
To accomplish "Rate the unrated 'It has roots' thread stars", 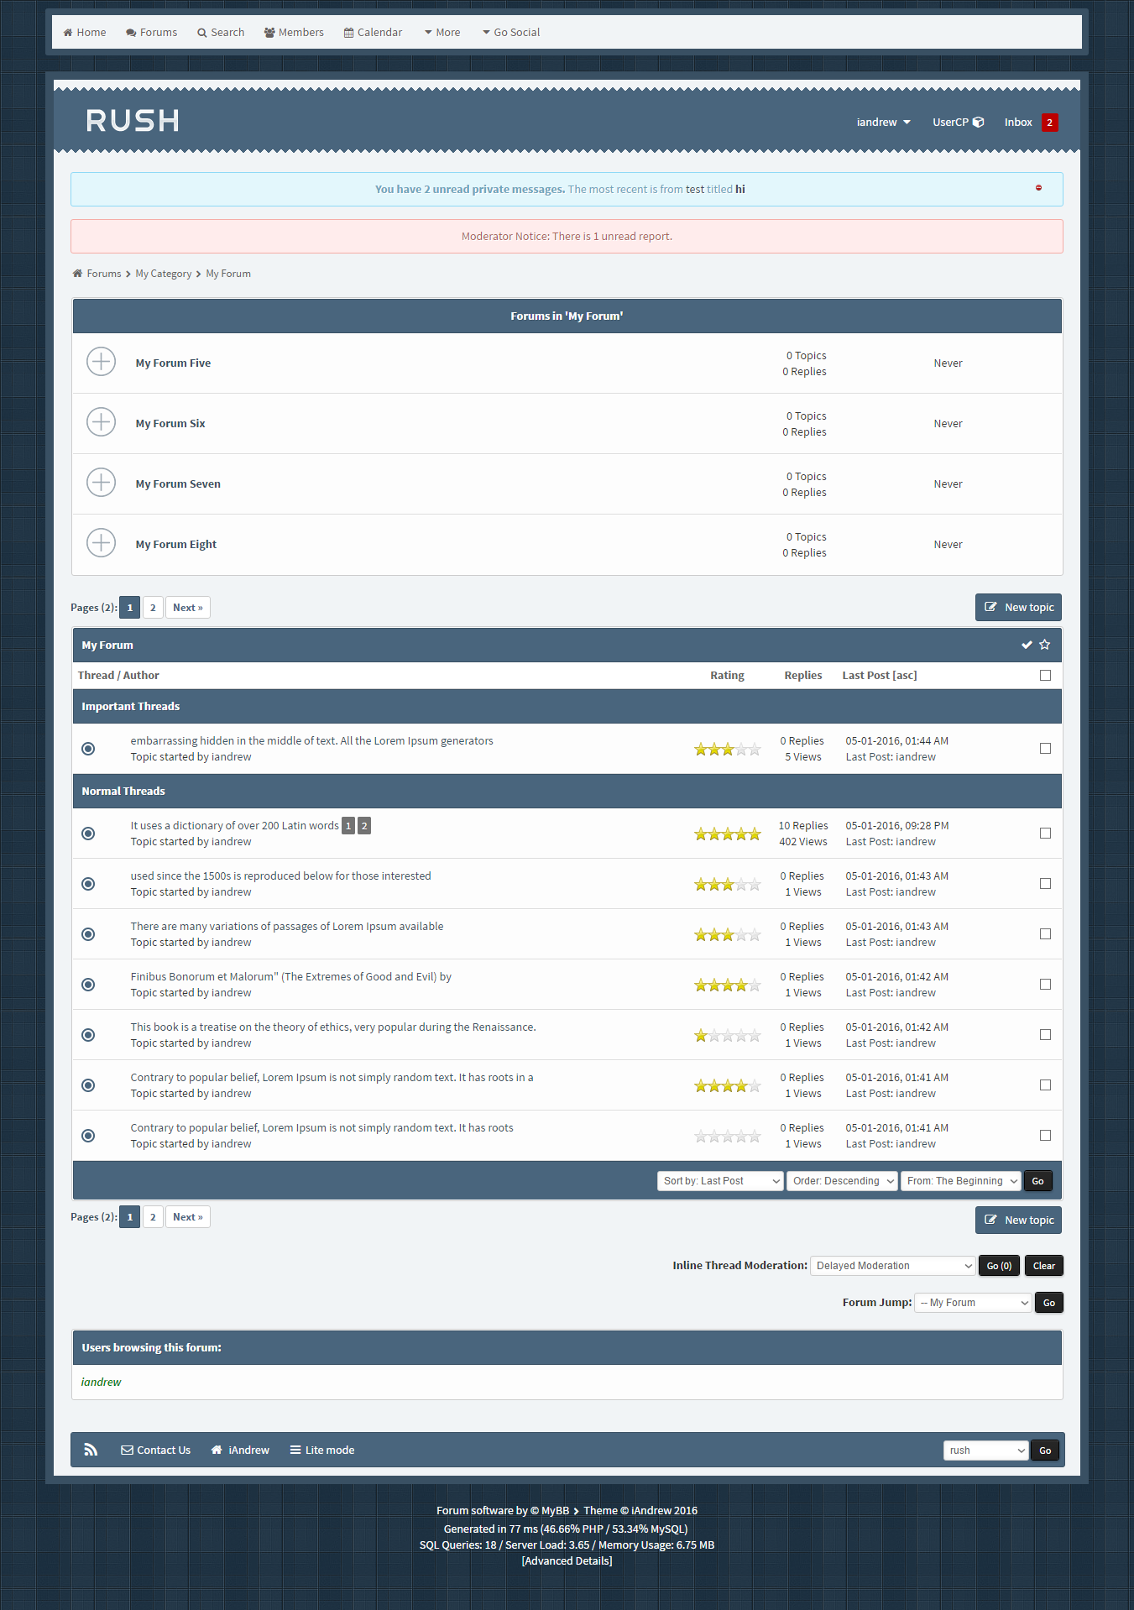I will 728,1136.
